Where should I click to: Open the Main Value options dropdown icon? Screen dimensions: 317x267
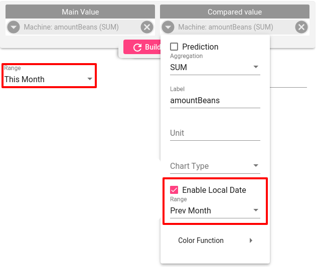click(x=14, y=27)
